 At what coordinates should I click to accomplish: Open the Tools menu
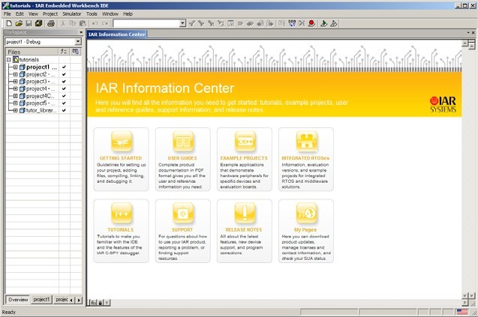pyautogui.click(x=92, y=13)
